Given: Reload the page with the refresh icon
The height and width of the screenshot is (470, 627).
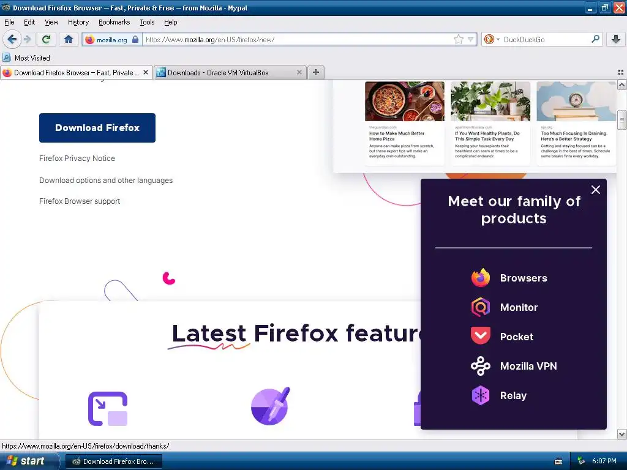Looking at the screenshot, I should [47, 39].
